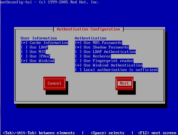The image size is (178, 135).
Task: Enable the Use Kerberos option
Action: [x=93, y=56]
